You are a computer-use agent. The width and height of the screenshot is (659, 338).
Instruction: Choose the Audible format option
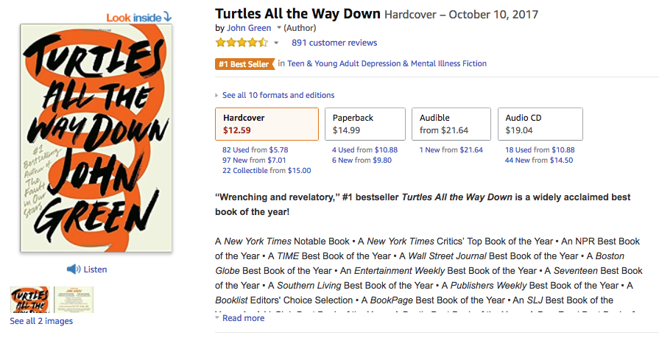click(450, 124)
